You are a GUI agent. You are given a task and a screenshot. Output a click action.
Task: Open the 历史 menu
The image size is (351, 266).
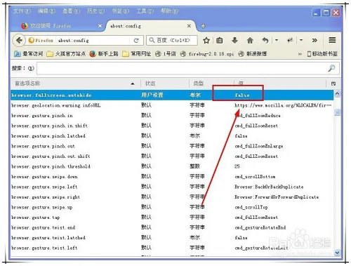coord(95,11)
